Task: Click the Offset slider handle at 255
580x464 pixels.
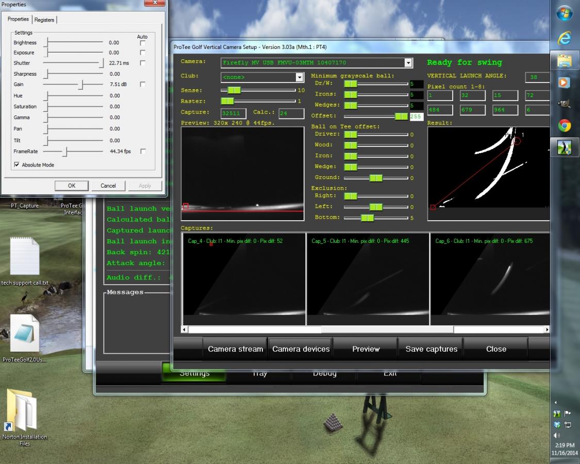Action: click(401, 117)
